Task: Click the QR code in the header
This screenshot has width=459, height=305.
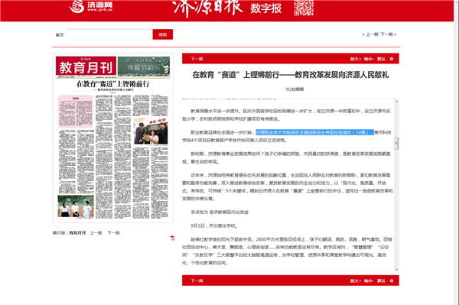Action: click(x=304, y=8)
